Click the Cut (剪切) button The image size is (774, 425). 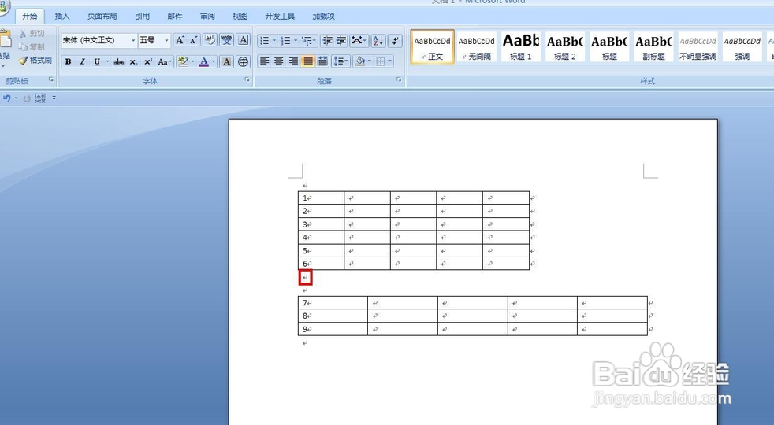(32, 34)
